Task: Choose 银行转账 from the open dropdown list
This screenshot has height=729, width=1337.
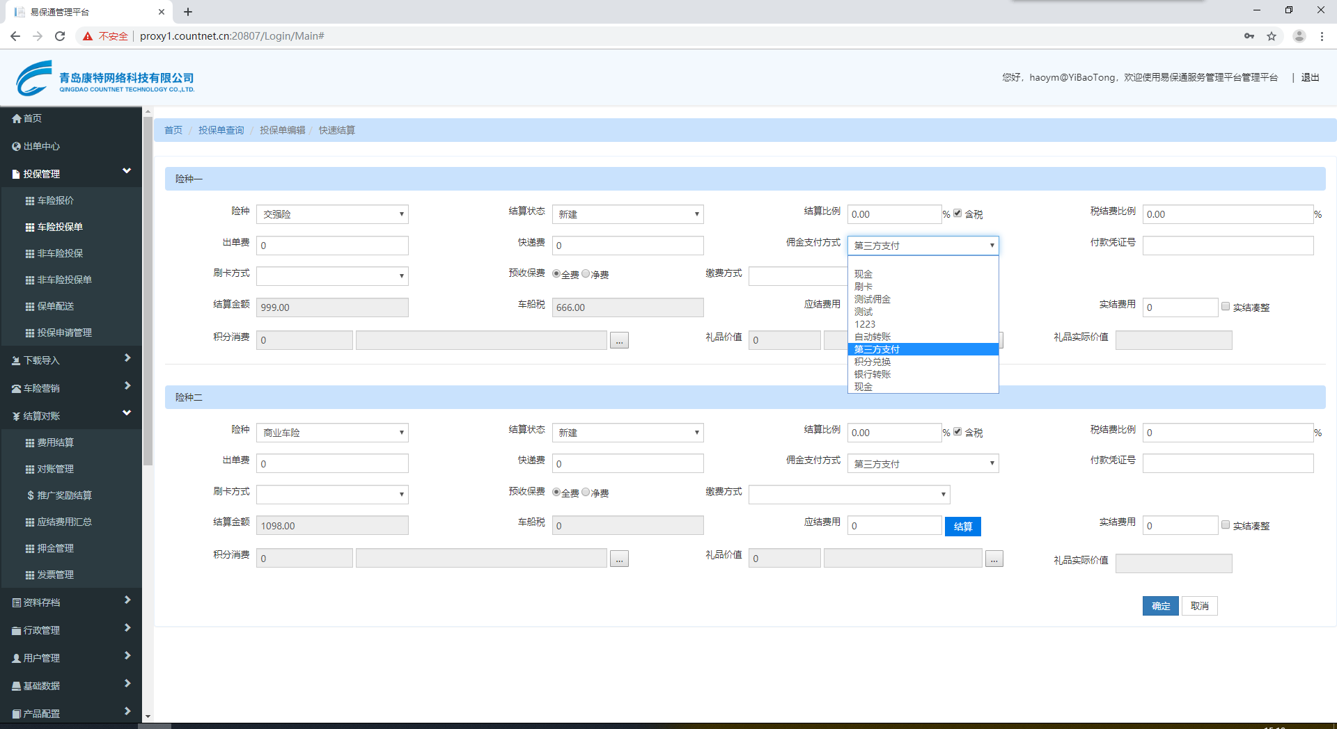Action: 873,374
